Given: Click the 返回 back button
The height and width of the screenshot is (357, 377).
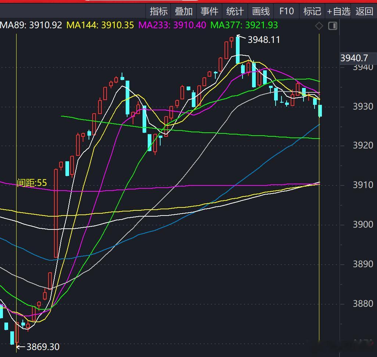Looking at the screenshot, I should click(x=364, y=11).
